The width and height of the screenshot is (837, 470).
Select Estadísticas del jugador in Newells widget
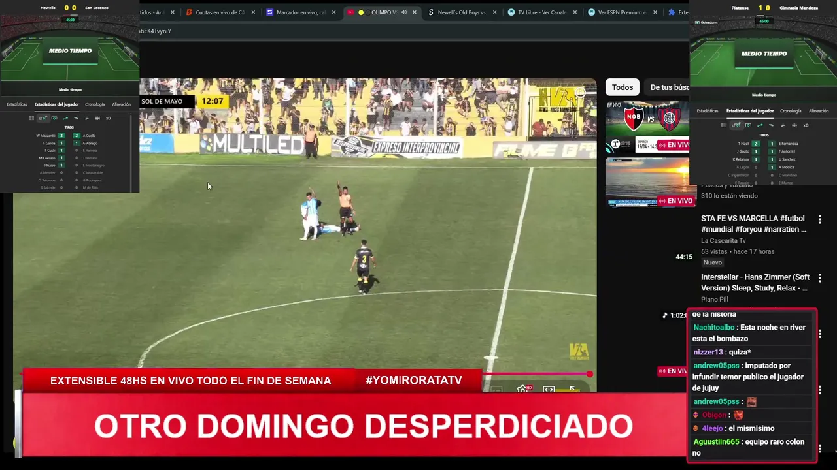click(x=57, y=104)
